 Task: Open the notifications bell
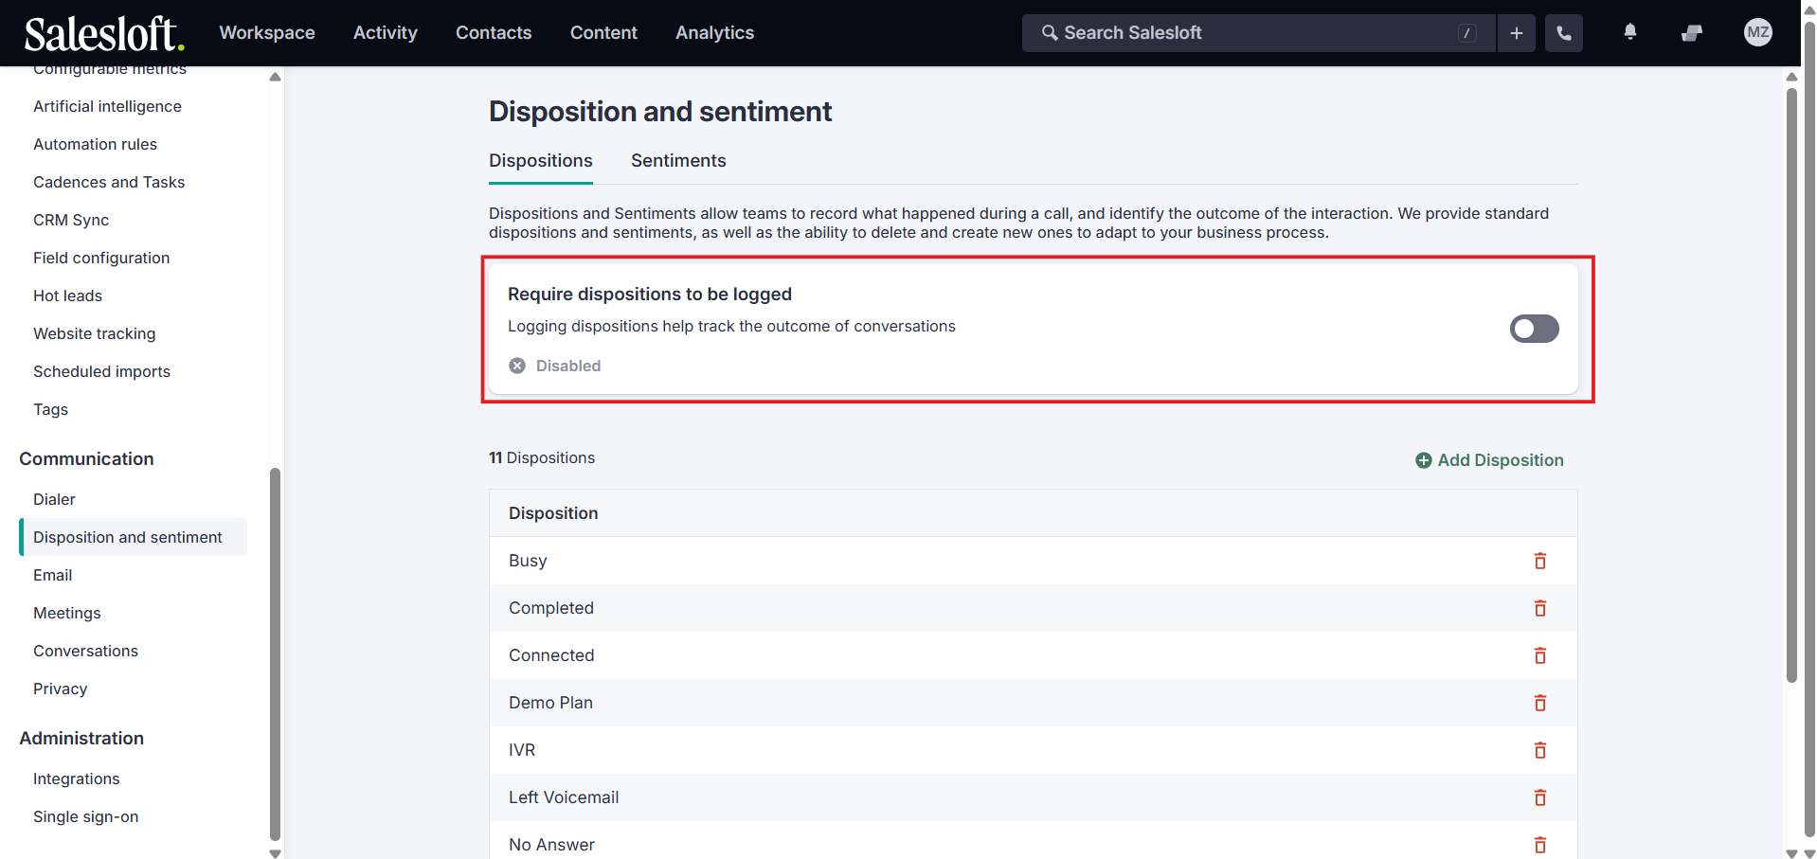point(1630,32)
